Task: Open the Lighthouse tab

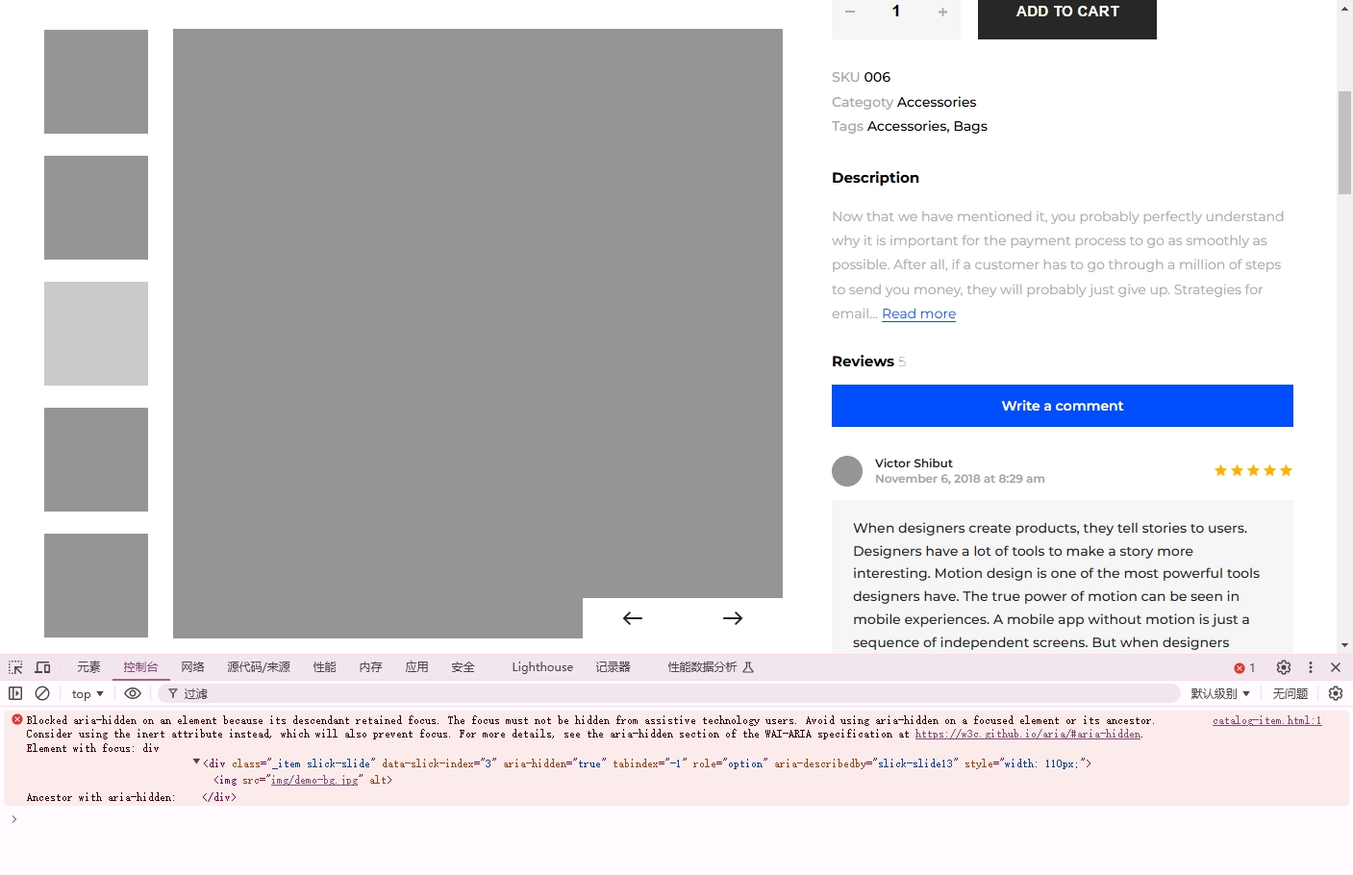Action: [x=542, y=667]
